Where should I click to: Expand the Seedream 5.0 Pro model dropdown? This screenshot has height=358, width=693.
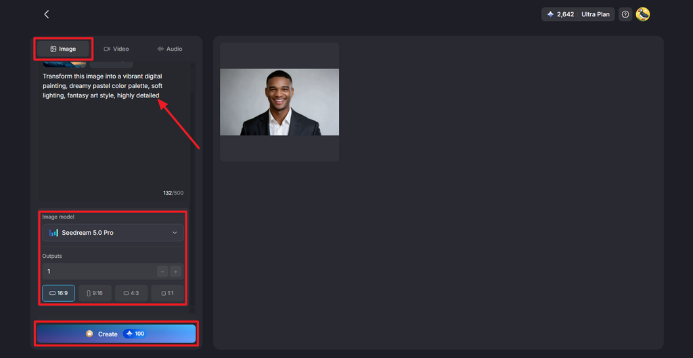pyautogui.click(x=113, y=233)
